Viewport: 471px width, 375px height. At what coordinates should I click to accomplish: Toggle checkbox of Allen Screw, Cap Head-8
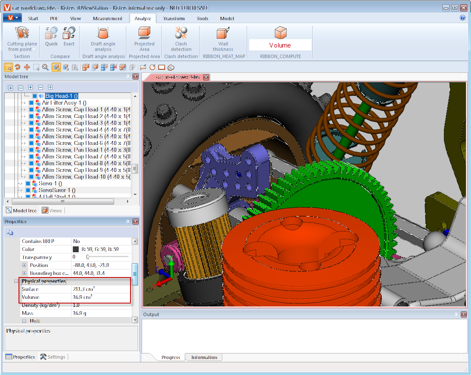(31, 163)
